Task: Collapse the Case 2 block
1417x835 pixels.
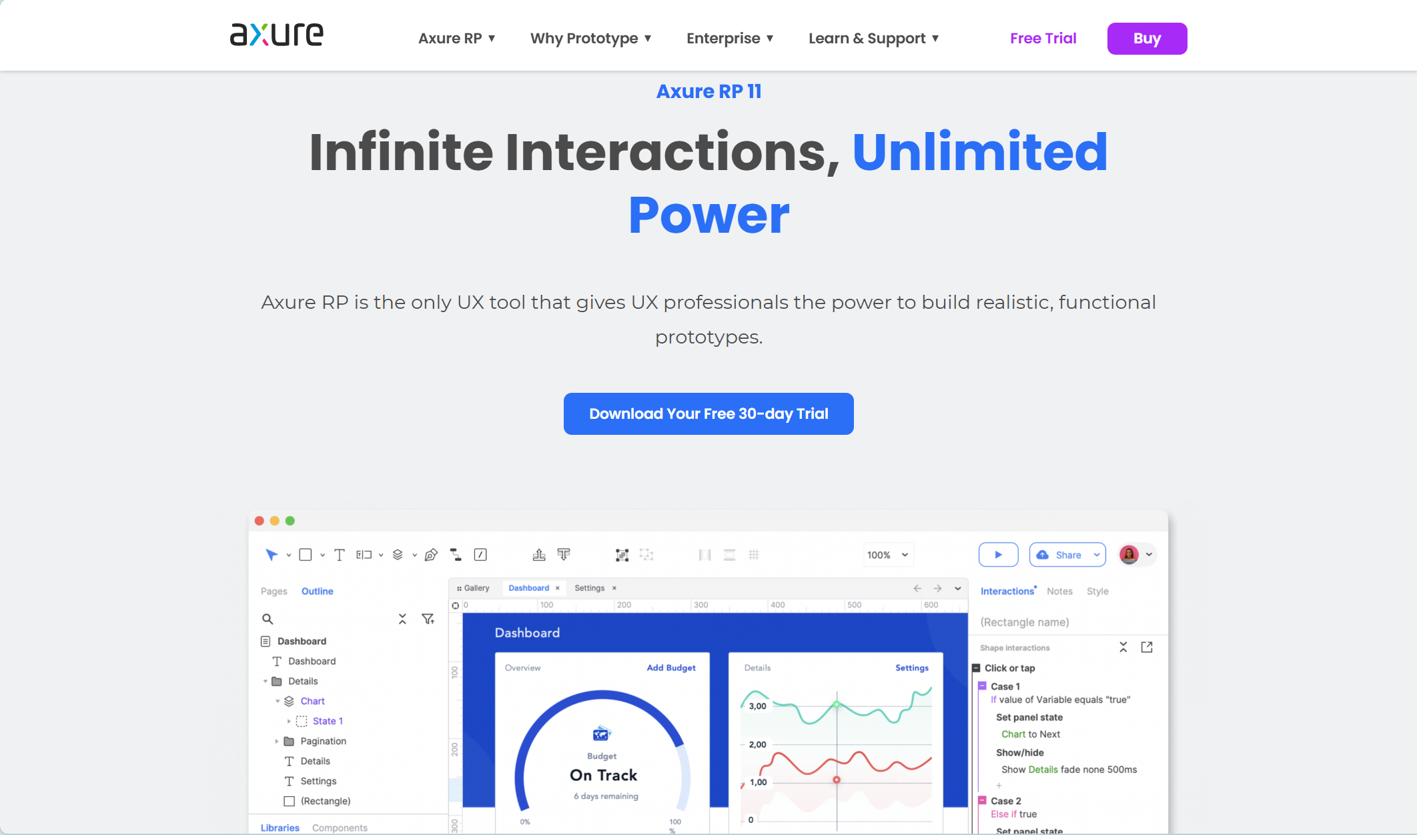Action: pyautogui.click(x=982, y=800)
